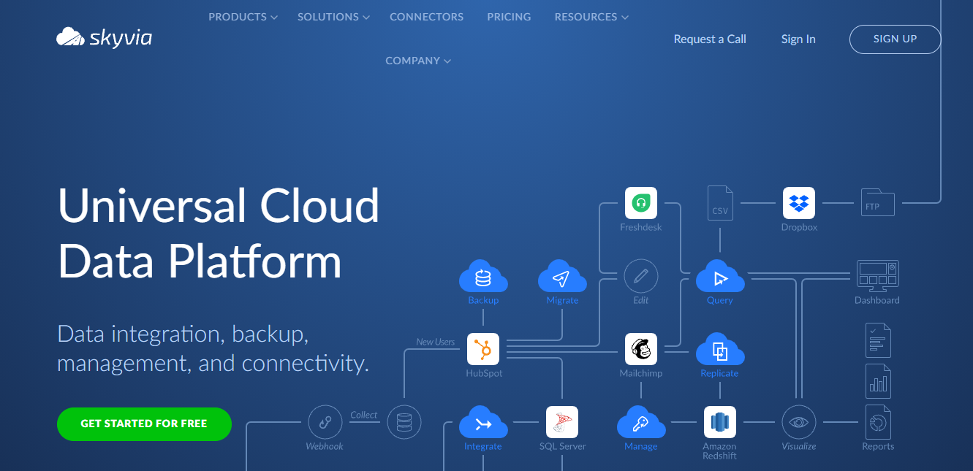The width and height of the screenshot is (973, 471).
Task: Select the Edit pencil icon
Action: [641, 276]
